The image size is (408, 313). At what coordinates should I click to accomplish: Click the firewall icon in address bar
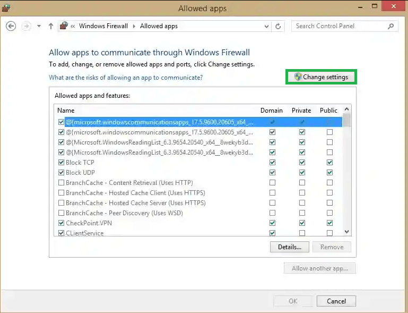click(x=64, y=26)
